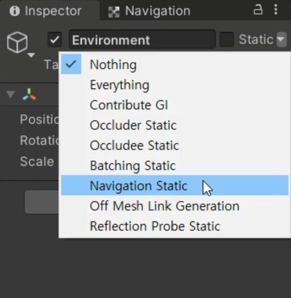Click the Environment name field
Viewport: 291px width, 298px height.
click(142, 40)
